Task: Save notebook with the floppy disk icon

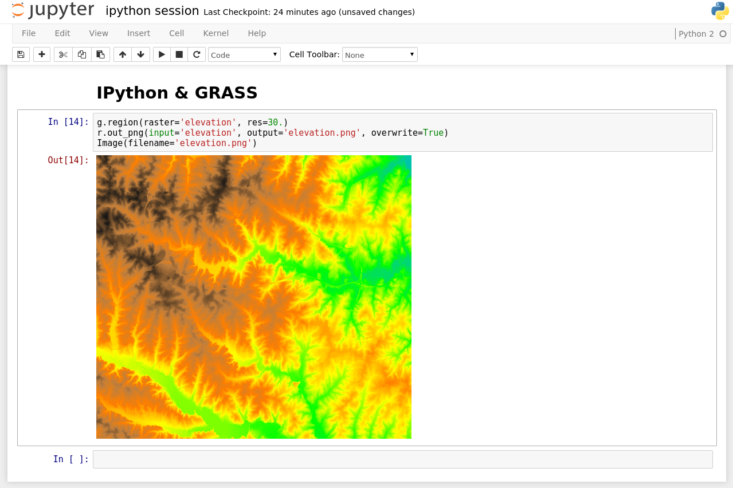Action: click(21, 54)
